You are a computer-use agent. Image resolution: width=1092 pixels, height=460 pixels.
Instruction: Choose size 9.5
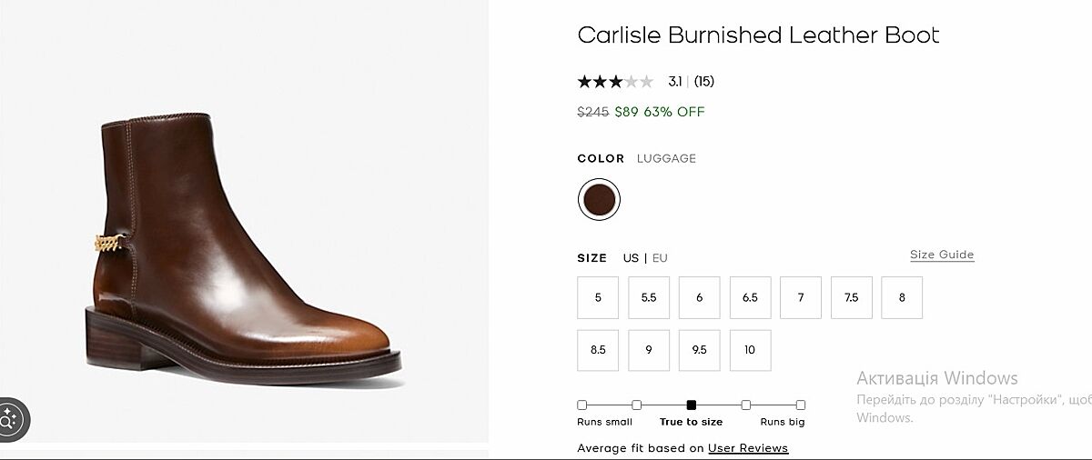pyautogui.click(x=699, y=350)
